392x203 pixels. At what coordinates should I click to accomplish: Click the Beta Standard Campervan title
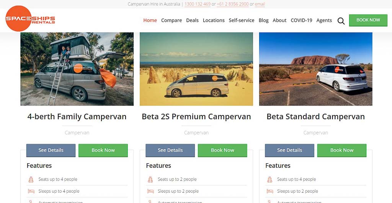tap(315, 117)
